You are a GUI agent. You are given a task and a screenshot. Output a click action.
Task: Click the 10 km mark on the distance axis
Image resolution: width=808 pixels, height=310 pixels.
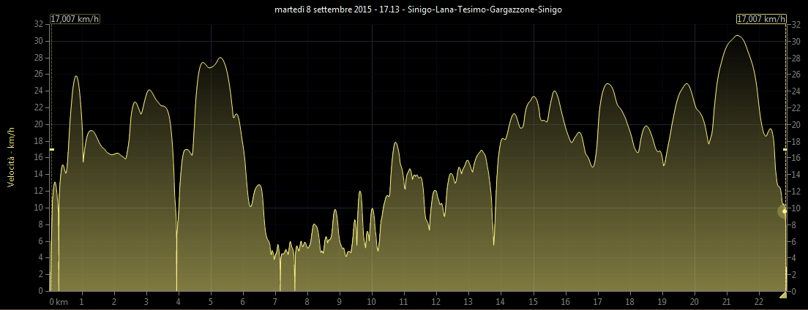pos(372,301)
